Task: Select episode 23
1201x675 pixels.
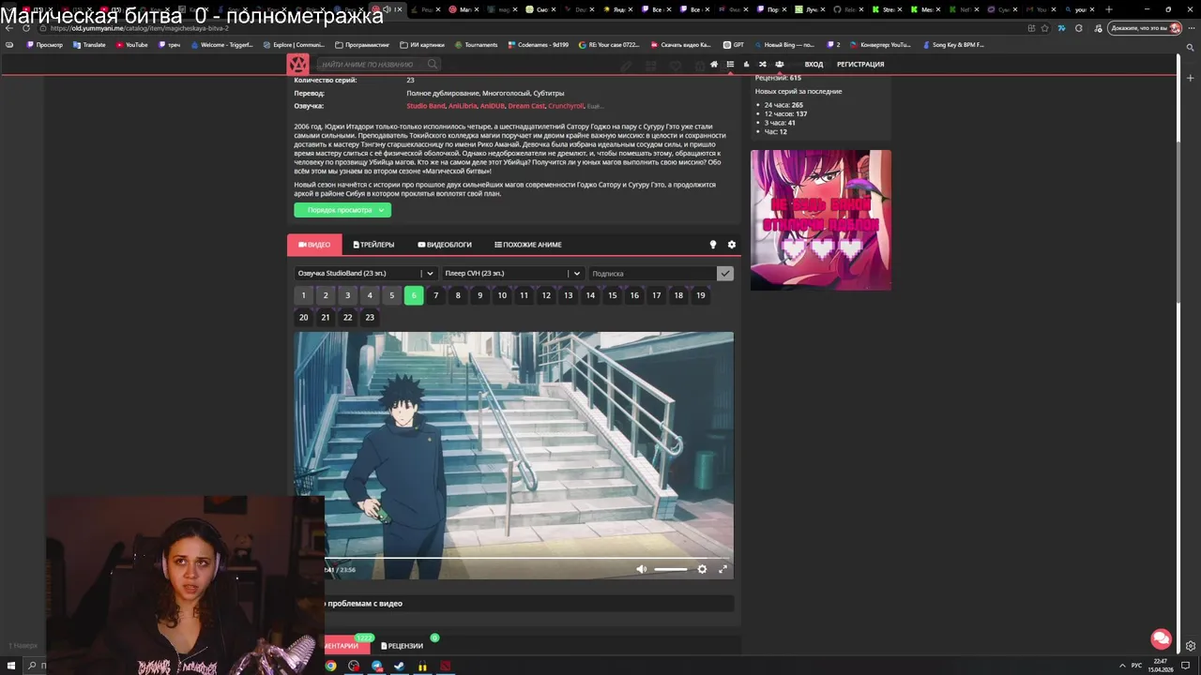Action: click(370, 317)
